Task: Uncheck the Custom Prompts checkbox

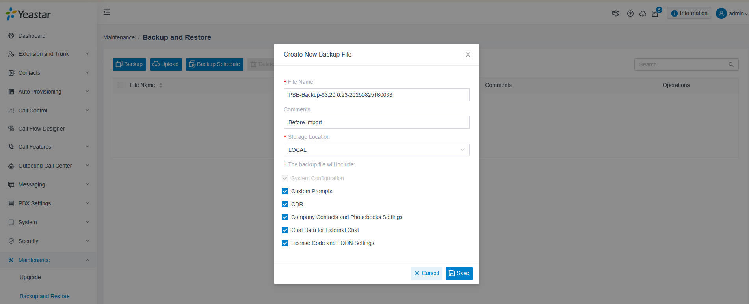Action: tap(285, 191)
